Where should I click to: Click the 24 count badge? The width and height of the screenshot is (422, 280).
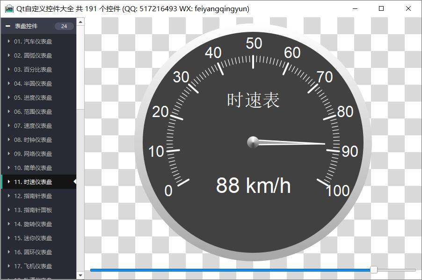(64, 26)
